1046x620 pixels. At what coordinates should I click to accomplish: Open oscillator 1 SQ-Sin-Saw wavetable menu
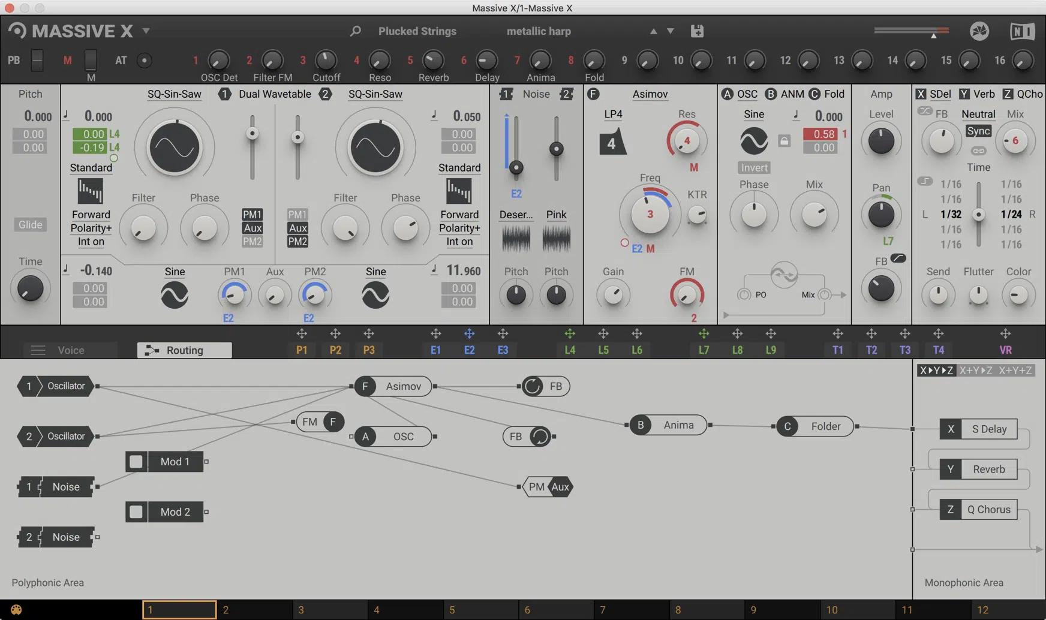coord(175,94)
